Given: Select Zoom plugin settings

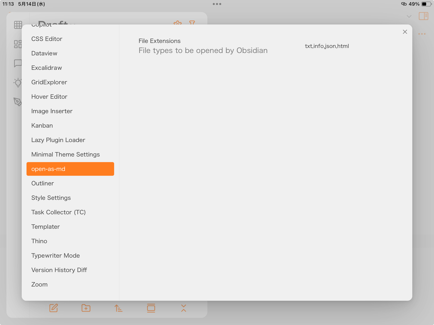Looking at the screenshot, I should [70, 284].
